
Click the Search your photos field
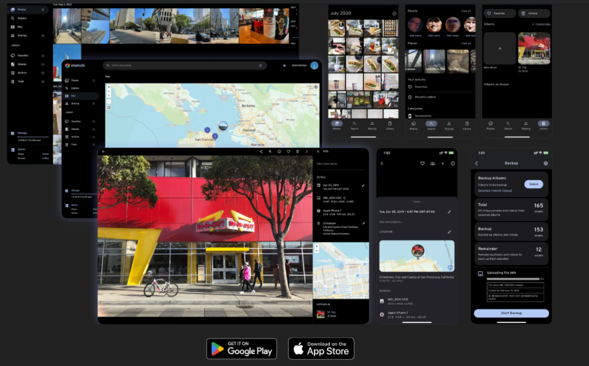pyautogui.click(x=185, y=65)
